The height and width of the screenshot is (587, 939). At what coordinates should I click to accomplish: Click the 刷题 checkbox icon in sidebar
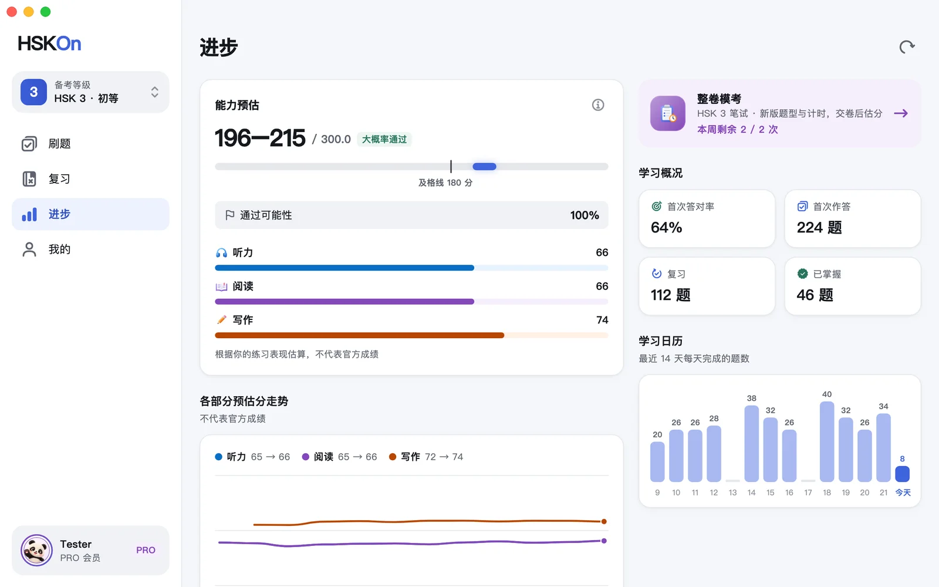click(x=29, y=144)
